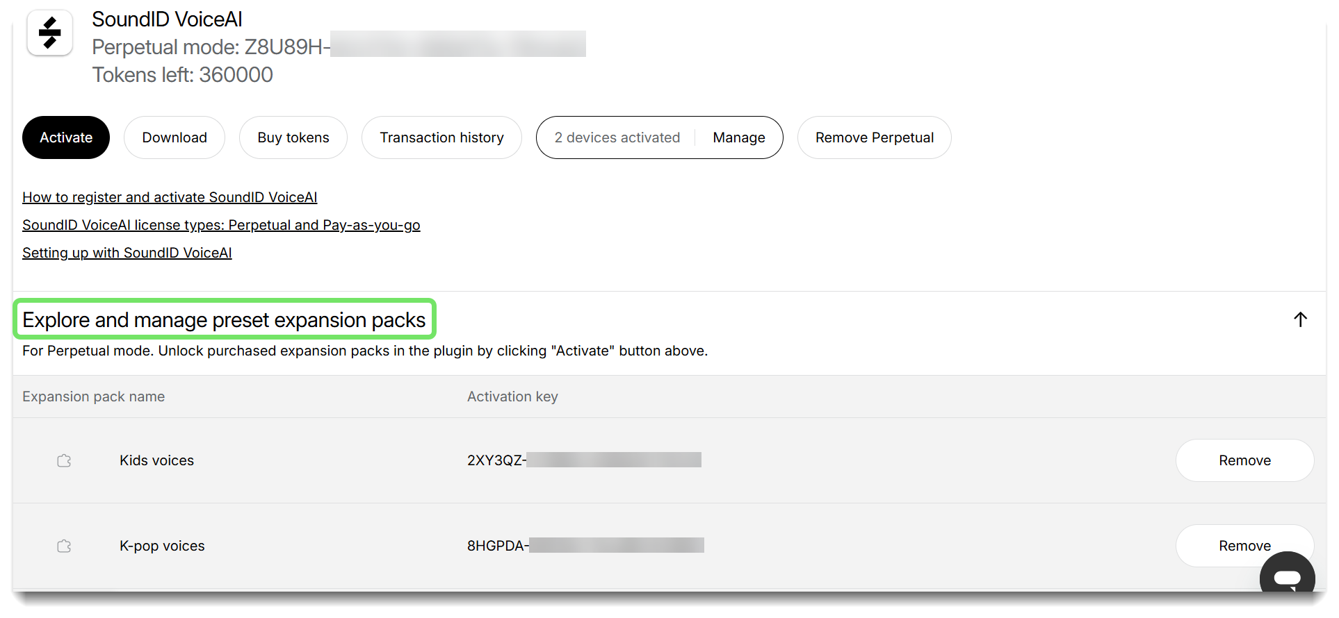Remove the K-pop voices expansion pack

tap(1244, 546)
